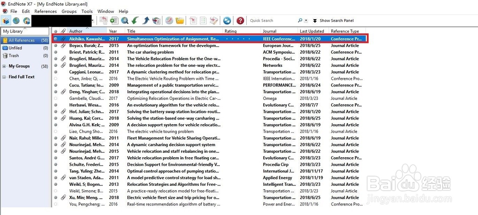Expand Show Search Panel

coord(333,21)
